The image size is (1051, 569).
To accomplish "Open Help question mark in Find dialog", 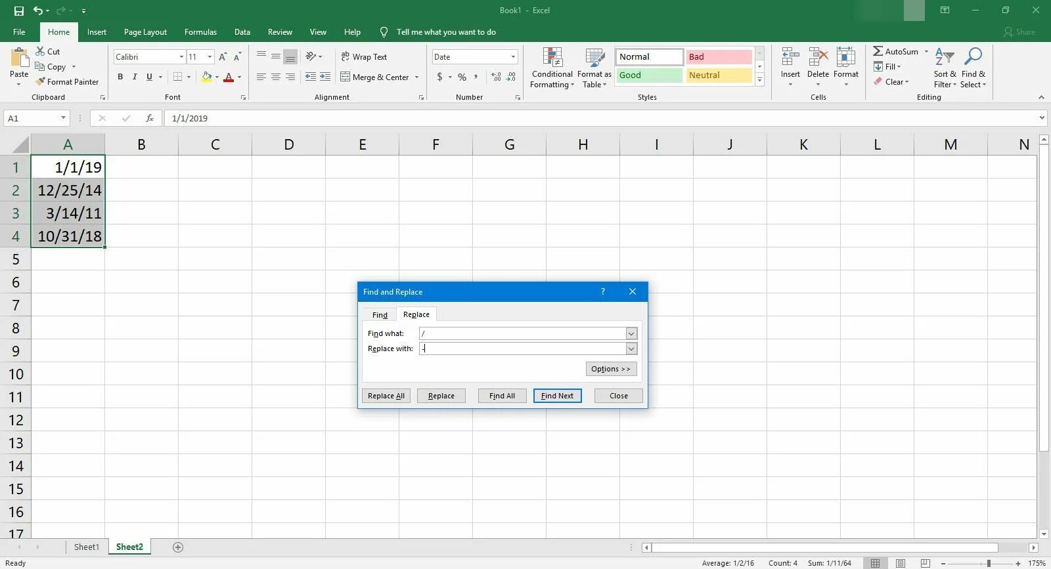I will 602,291.
